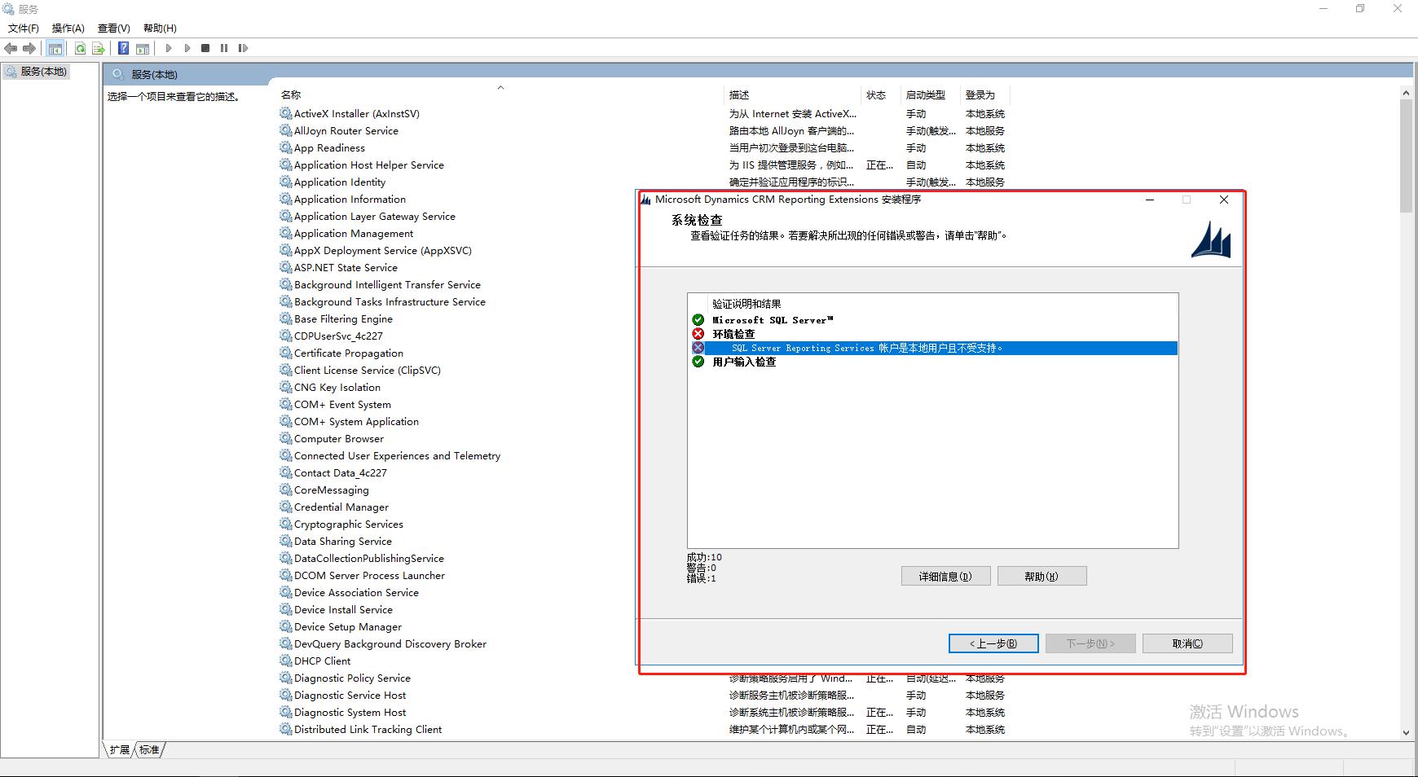
Task: Select COM+ Event System service
Action: [342, 404]
